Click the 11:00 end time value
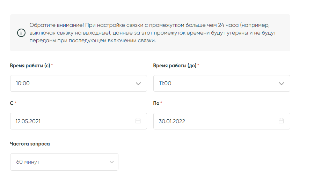Image resolution: width=314 pixels, height=179 pixels. click(x=165, y=84)
